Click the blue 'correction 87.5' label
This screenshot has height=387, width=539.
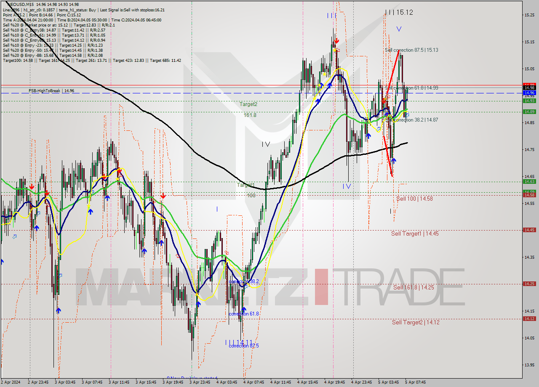click(243, 346)
